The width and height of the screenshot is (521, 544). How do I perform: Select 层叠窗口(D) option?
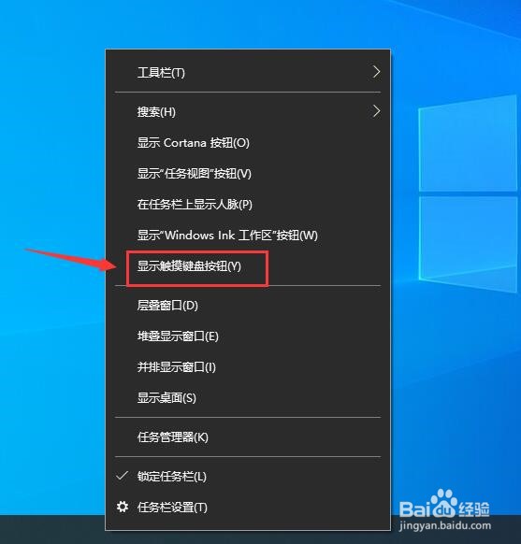tap(248, 306)
